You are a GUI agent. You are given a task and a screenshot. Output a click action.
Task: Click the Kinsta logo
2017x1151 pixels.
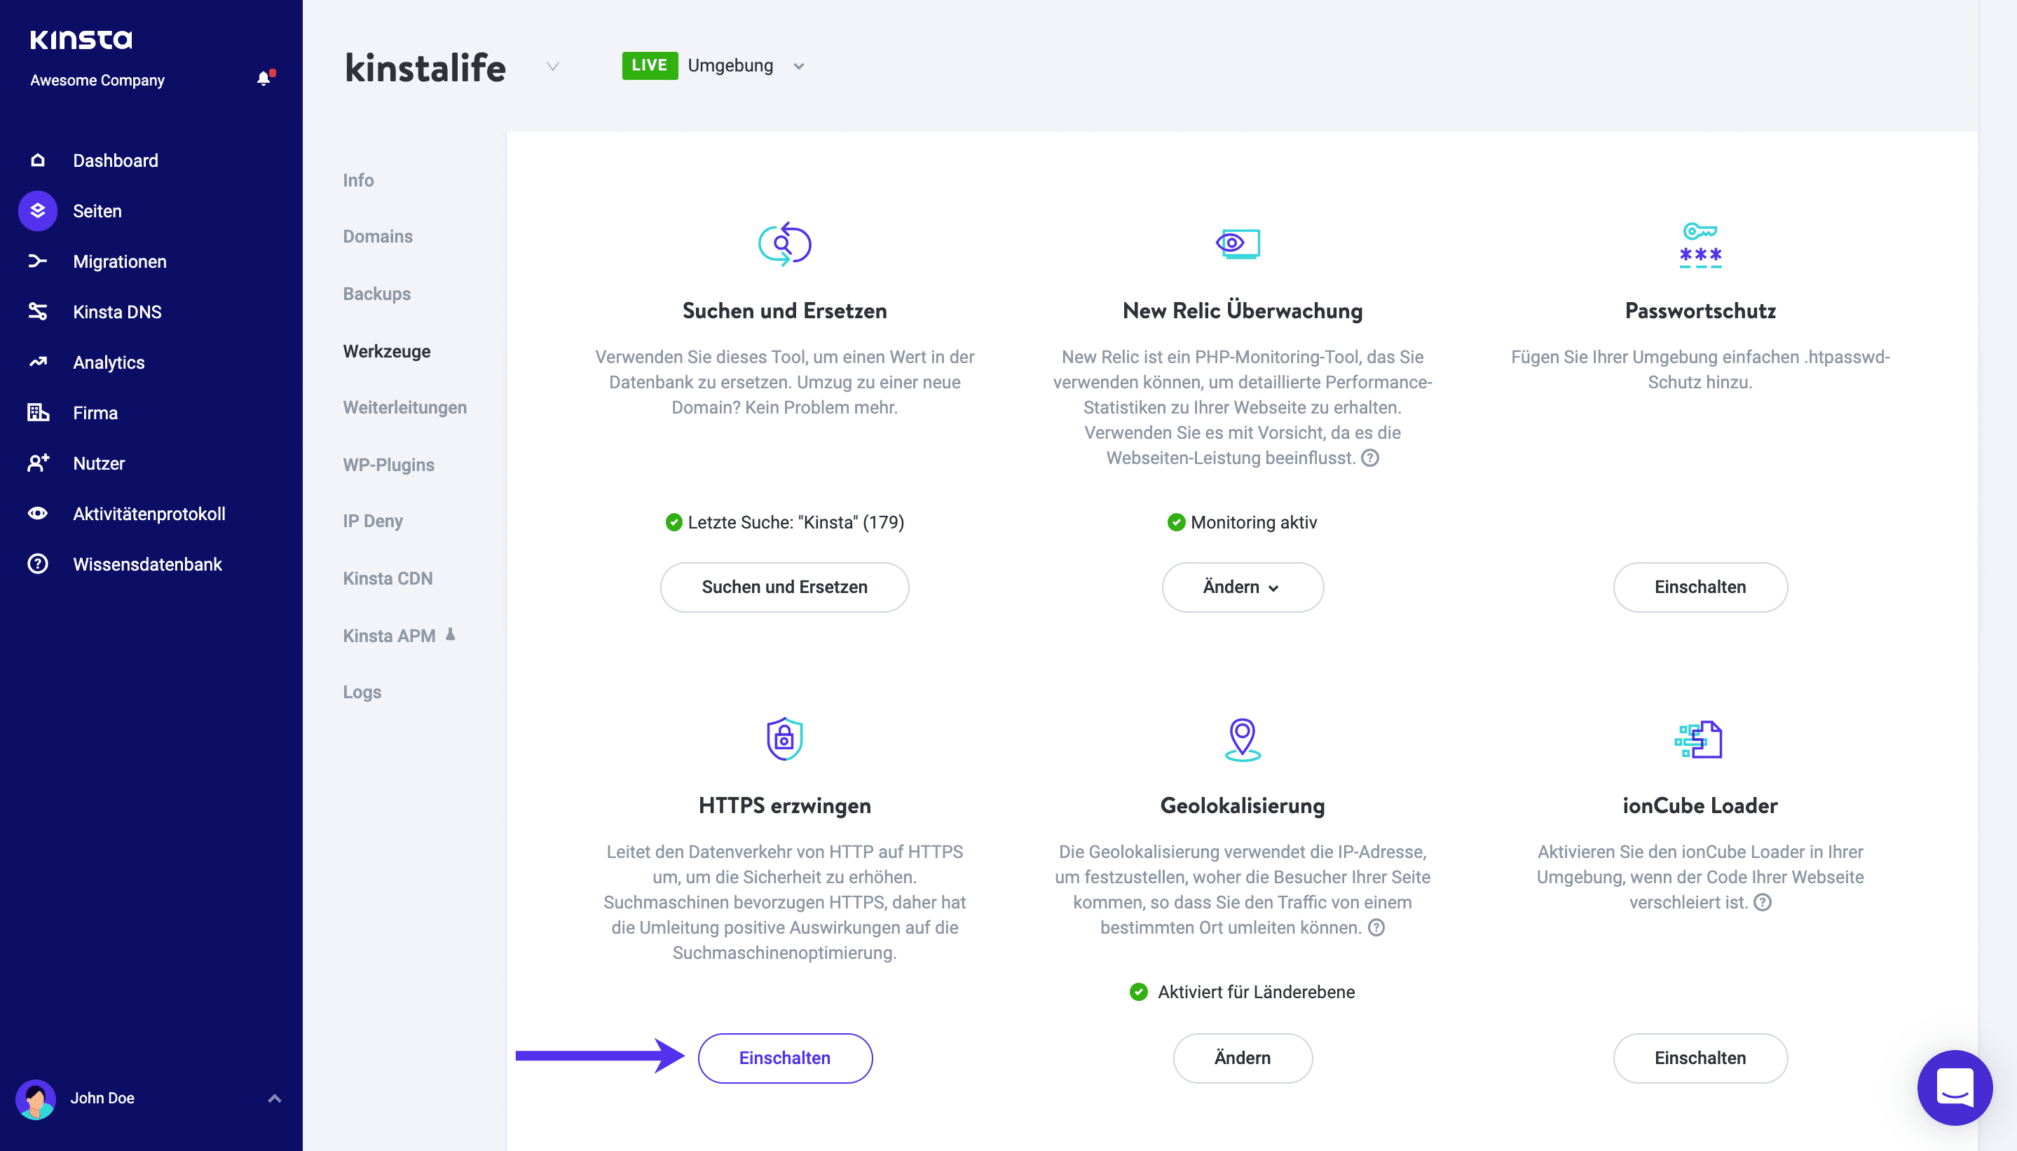[x=81, y=39]
